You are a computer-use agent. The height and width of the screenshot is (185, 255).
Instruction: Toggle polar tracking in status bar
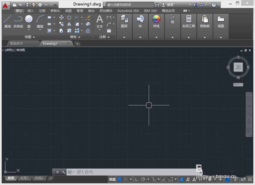[143, 179]
